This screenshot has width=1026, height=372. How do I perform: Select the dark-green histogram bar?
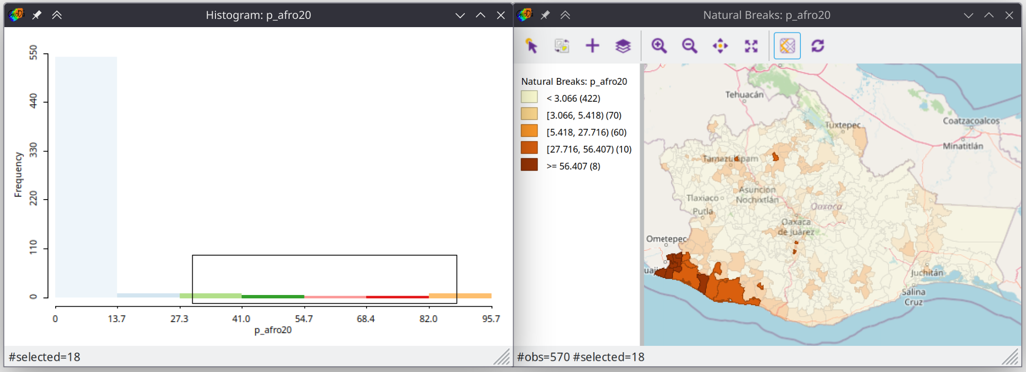273,296
